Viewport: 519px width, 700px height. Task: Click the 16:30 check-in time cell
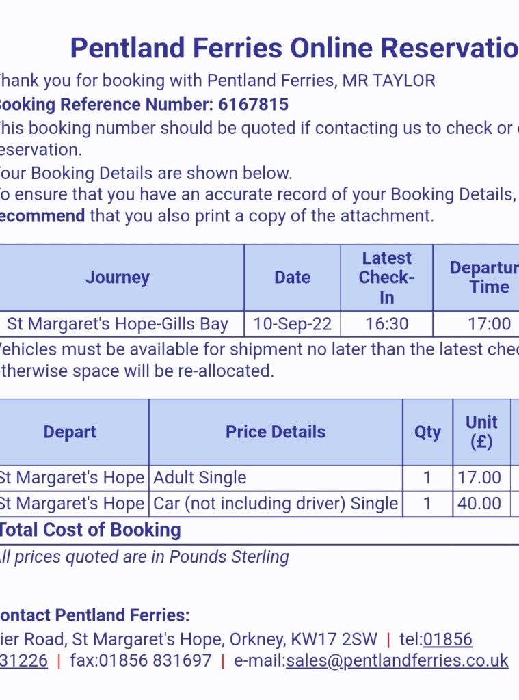[x=386, y=324]
